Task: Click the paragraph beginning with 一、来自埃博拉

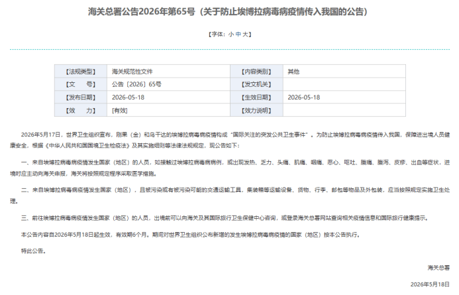Action: (230, 168)
